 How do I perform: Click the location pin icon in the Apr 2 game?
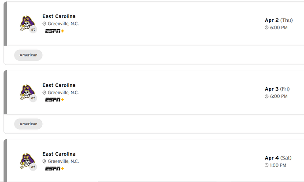click(x=44, y=24)
